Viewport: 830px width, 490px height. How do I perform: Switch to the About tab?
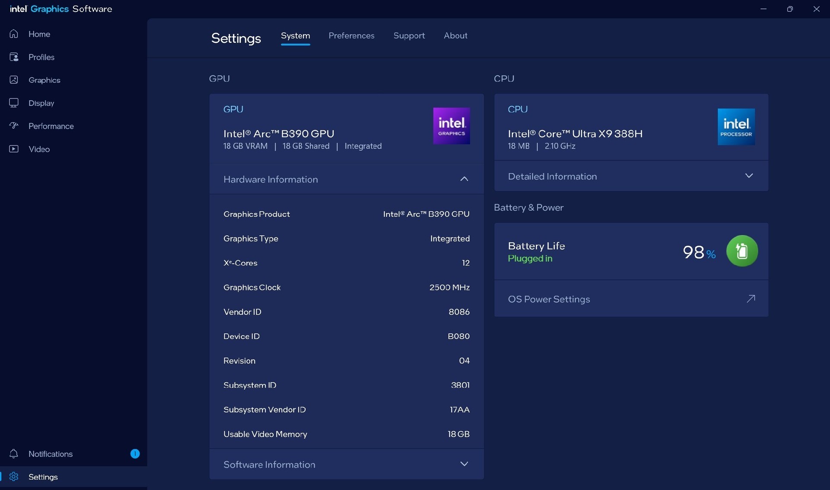(455, 36)
